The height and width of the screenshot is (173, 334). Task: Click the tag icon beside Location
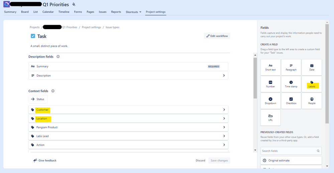tap(32, 118)
